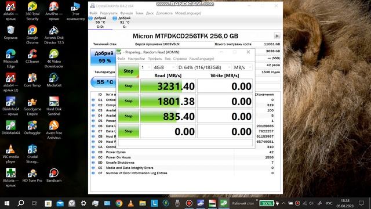Open 4K Video Downloader shortcut
The image size is (371, 209).
point(54,59)
